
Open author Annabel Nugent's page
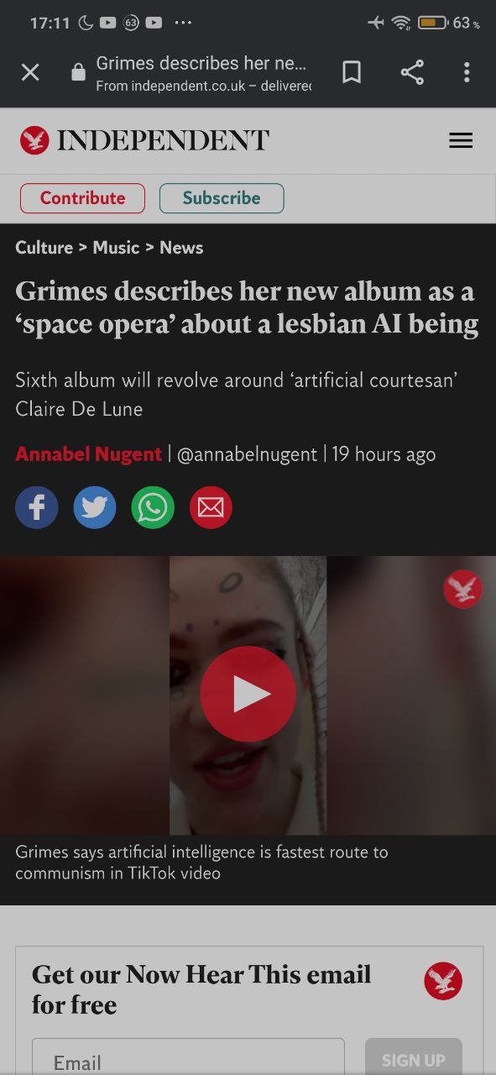point(88,454)
